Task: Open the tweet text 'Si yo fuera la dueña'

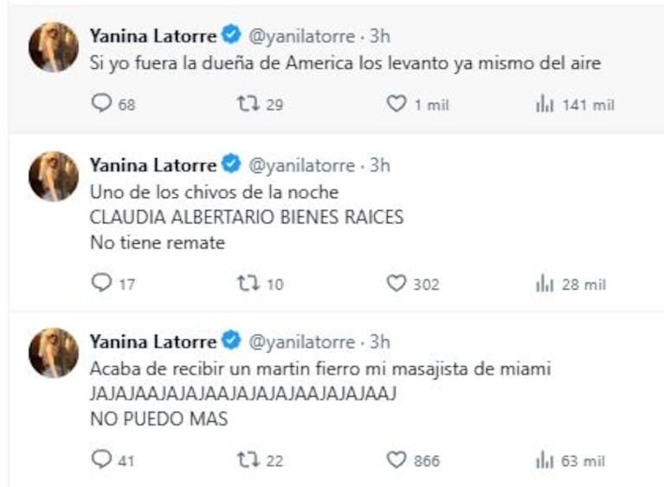Action: click(345, 62)
